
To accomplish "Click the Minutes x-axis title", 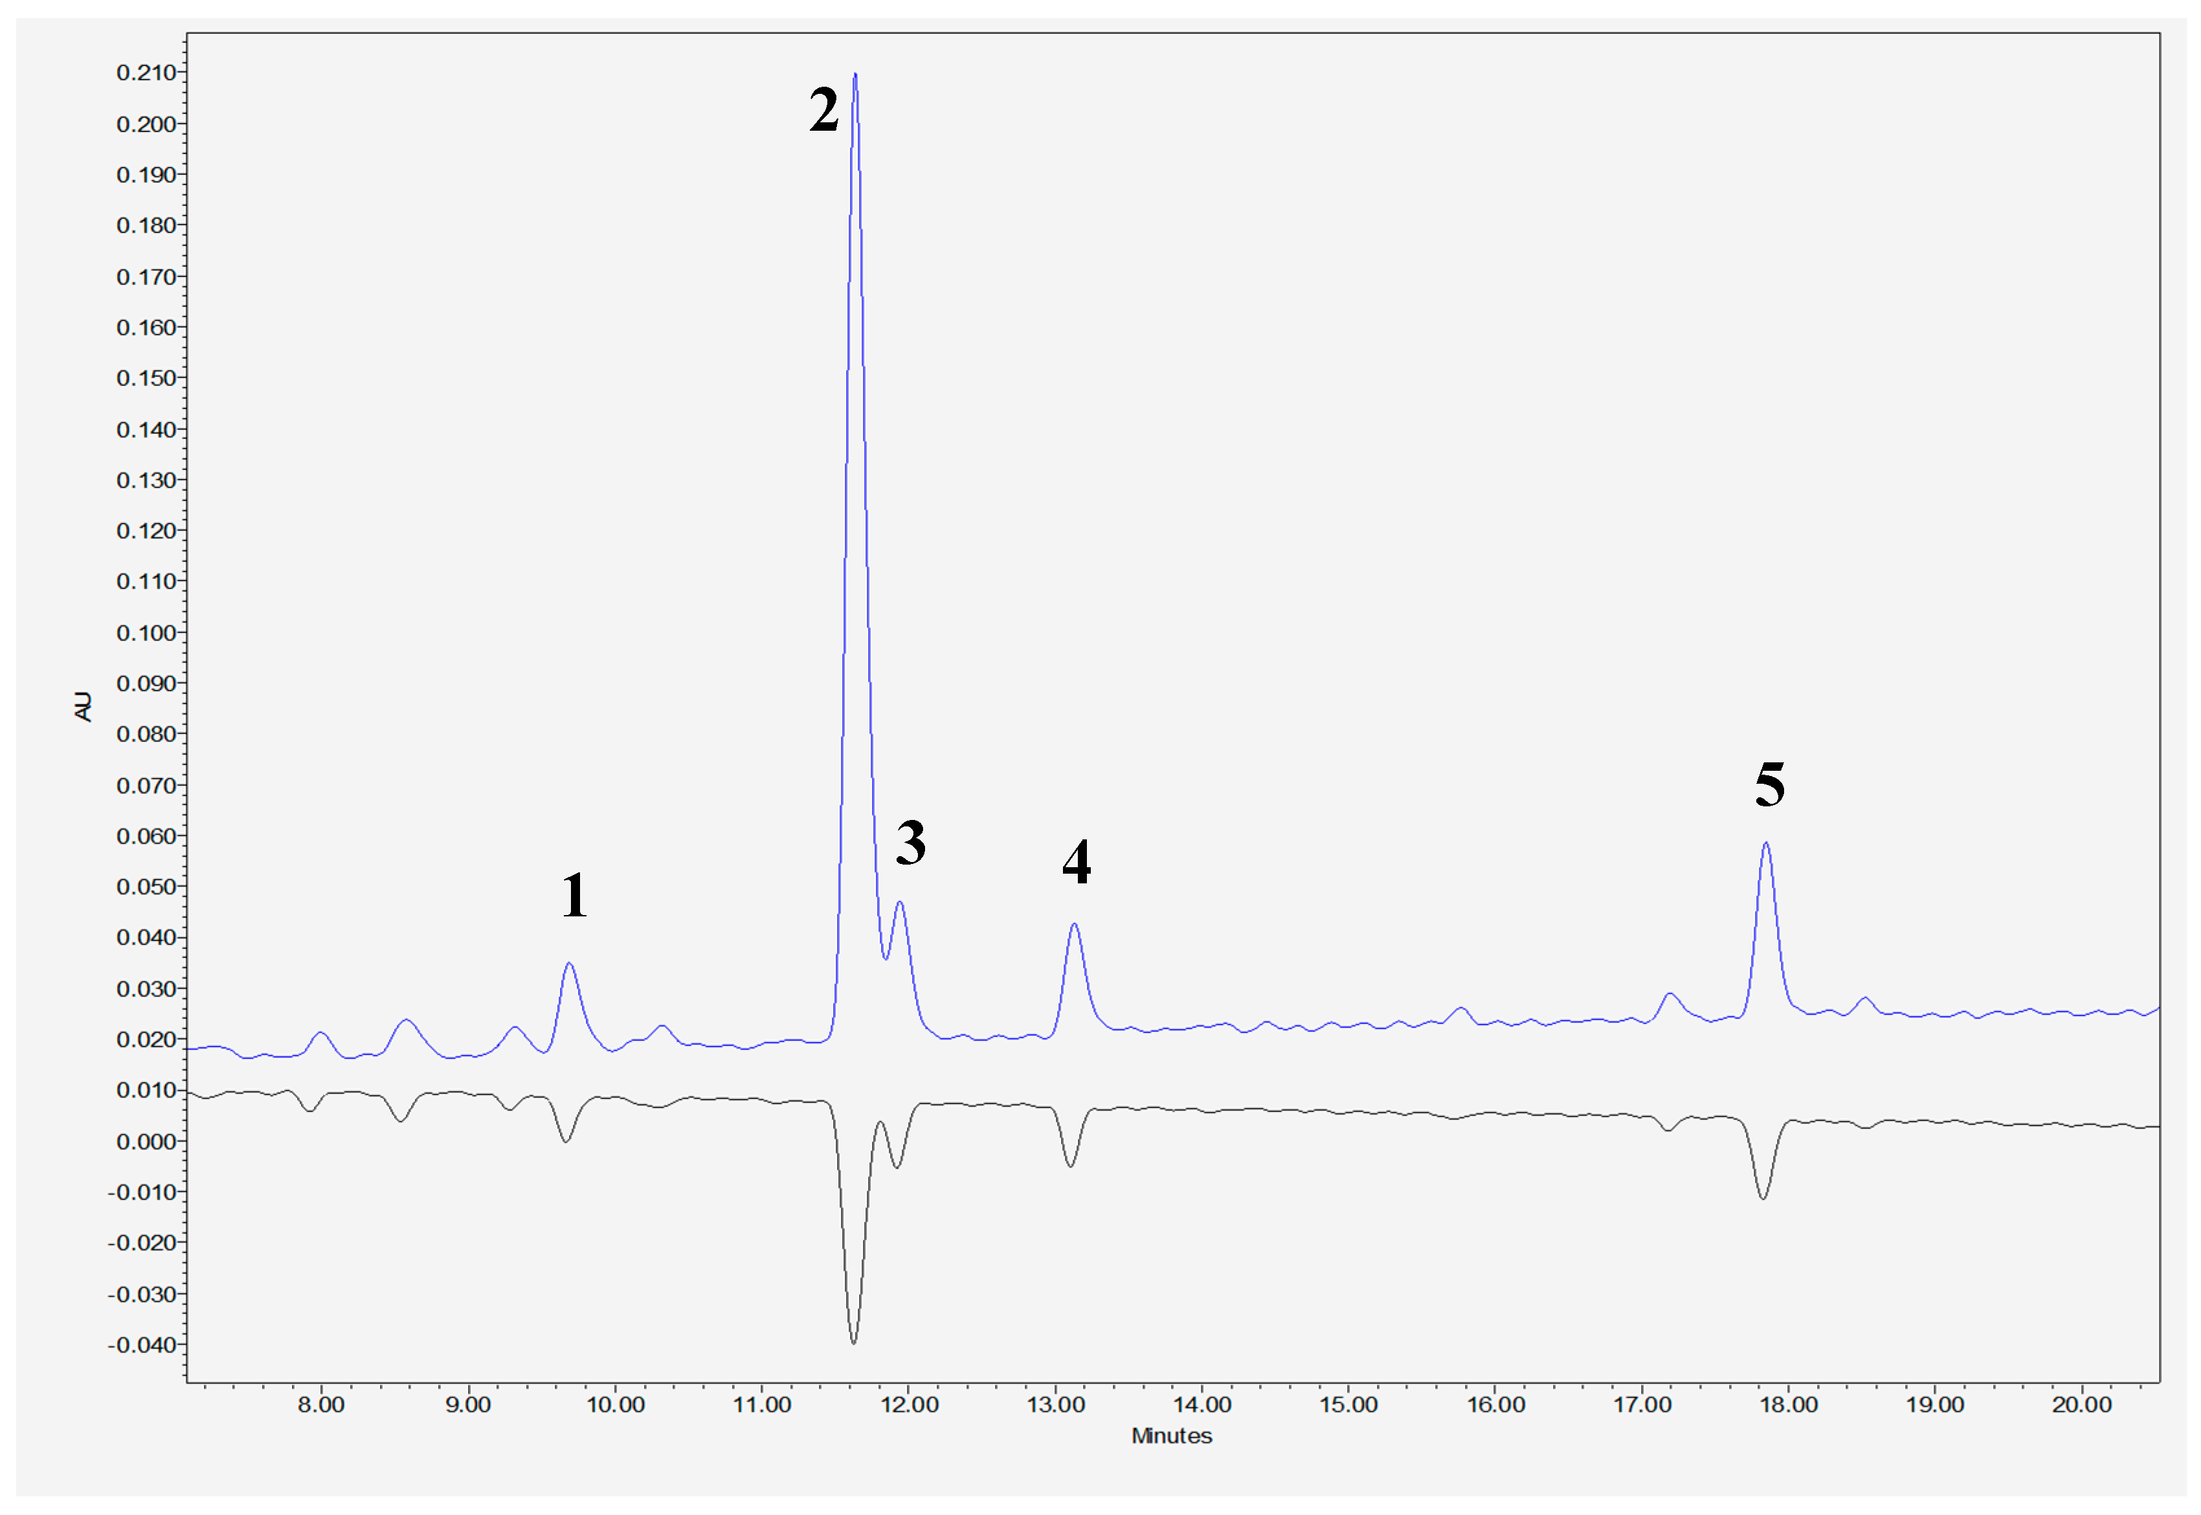I will (1171, 1435).
